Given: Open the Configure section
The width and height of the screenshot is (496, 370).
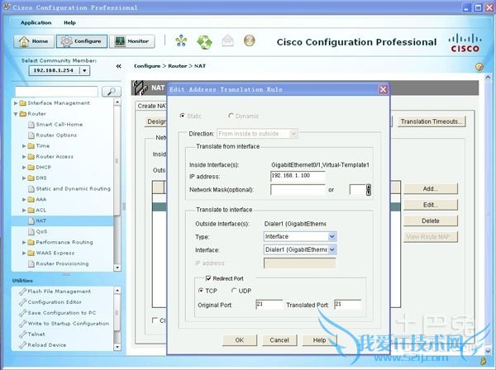Looking at the screenshot, I should (82, 41).
